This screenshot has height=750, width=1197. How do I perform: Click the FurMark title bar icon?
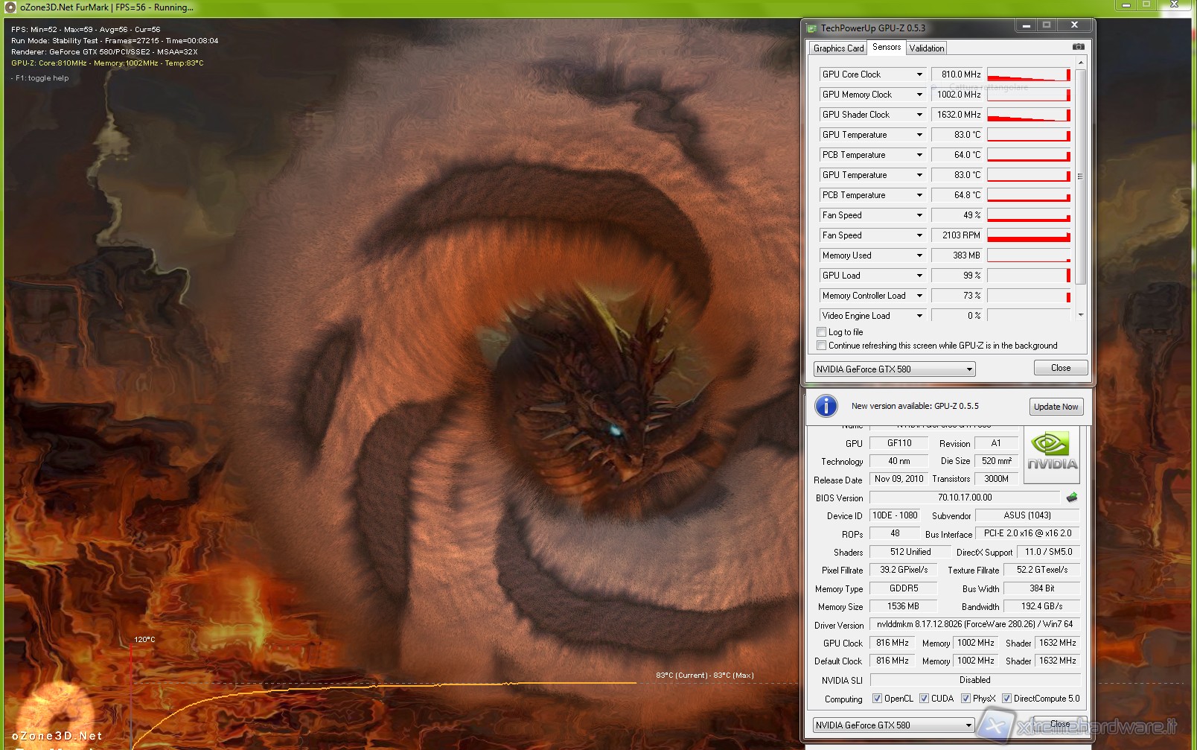pyautogui.click(x=10, y=7)
